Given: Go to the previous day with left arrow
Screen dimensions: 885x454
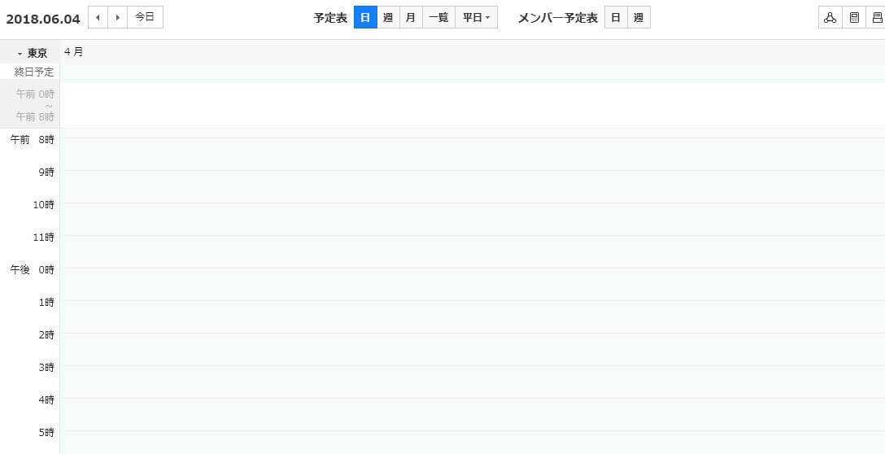Looking at the screenshot, I should coord(98,17).
